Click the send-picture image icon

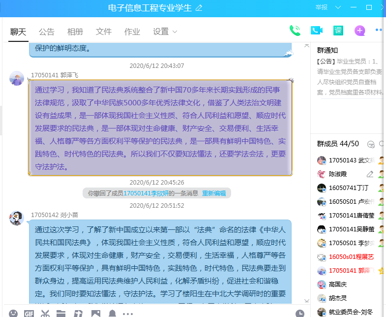[x=96, y=314]
